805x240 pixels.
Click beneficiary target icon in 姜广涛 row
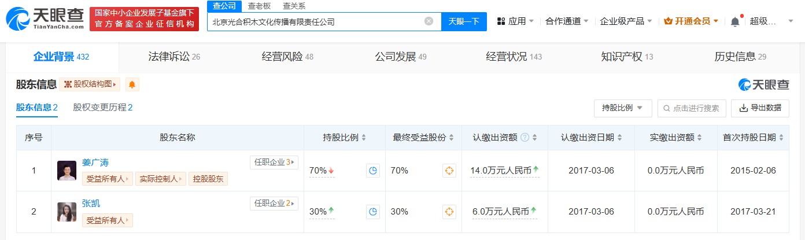coord(449,171)
